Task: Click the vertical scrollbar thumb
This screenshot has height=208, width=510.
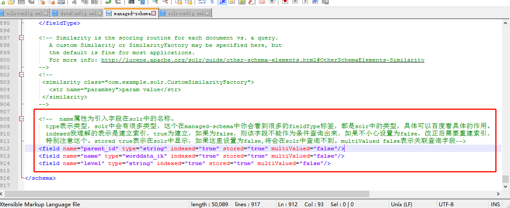Action: click(x=505, y=179)
